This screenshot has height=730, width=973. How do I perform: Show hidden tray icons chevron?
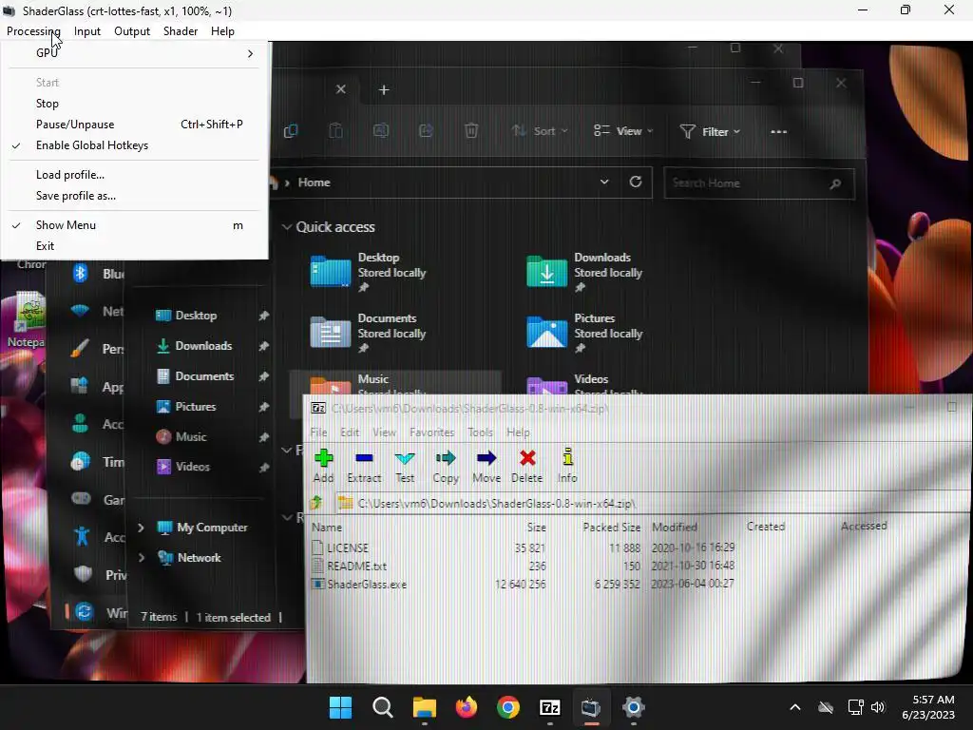click(x=795, y=707)
